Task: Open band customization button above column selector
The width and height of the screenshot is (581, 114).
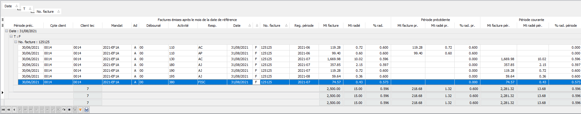Action: click(x=2, y=20)
